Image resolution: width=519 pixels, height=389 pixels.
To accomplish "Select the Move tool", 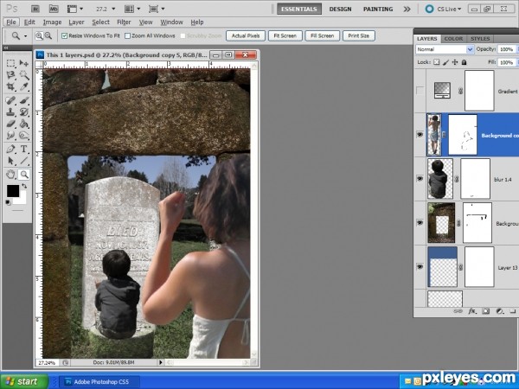I will tap(24, 63).
